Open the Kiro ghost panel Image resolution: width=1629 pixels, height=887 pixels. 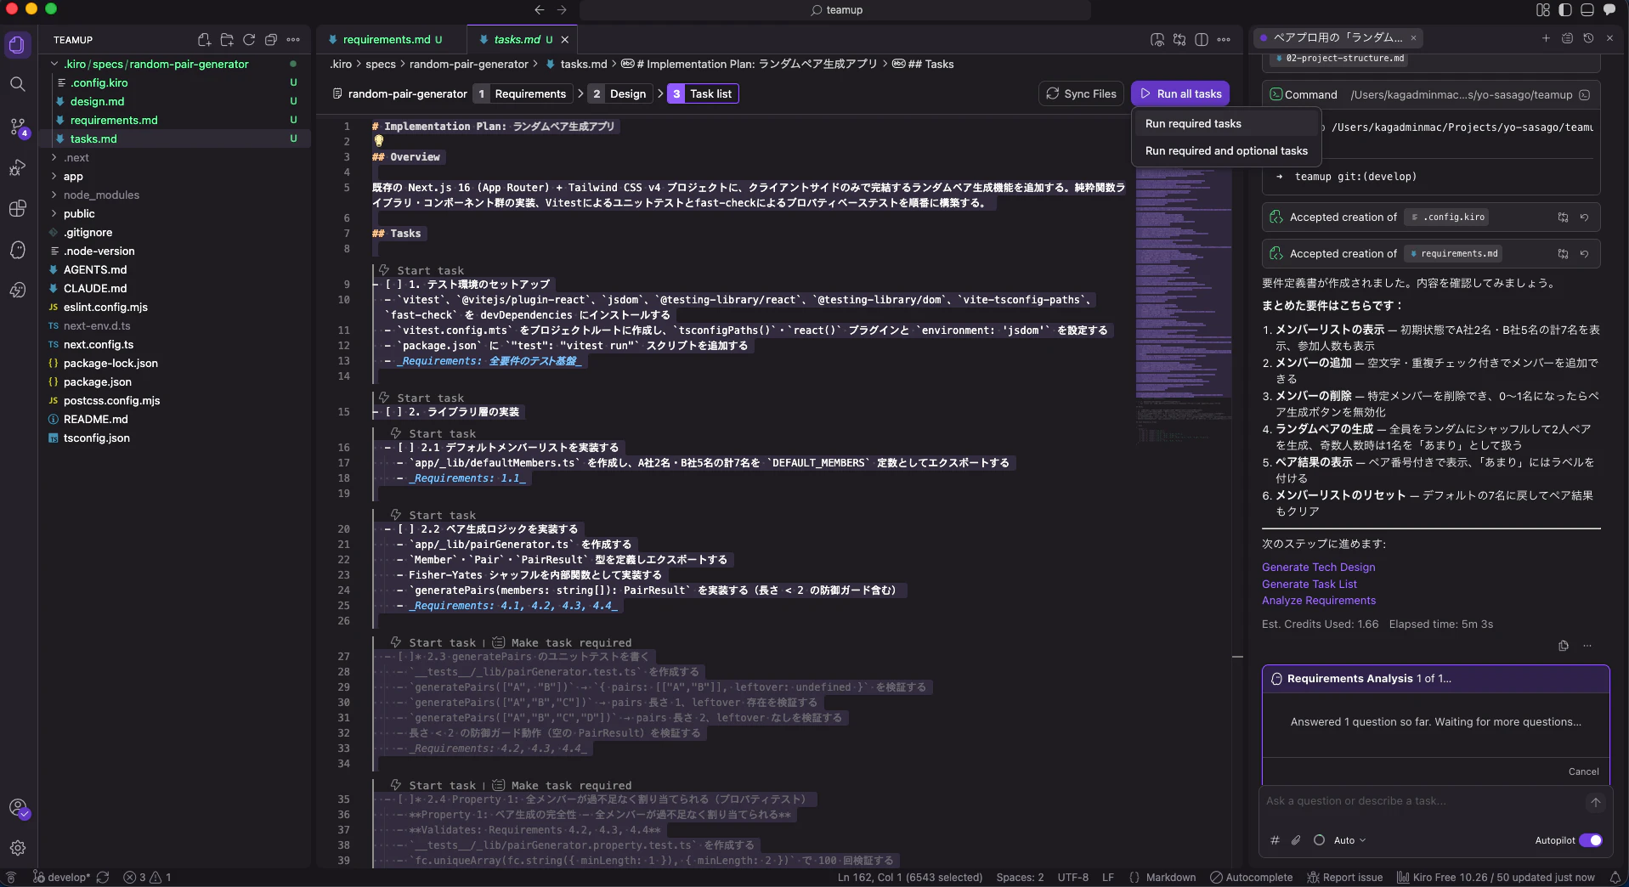coord(18,249)
